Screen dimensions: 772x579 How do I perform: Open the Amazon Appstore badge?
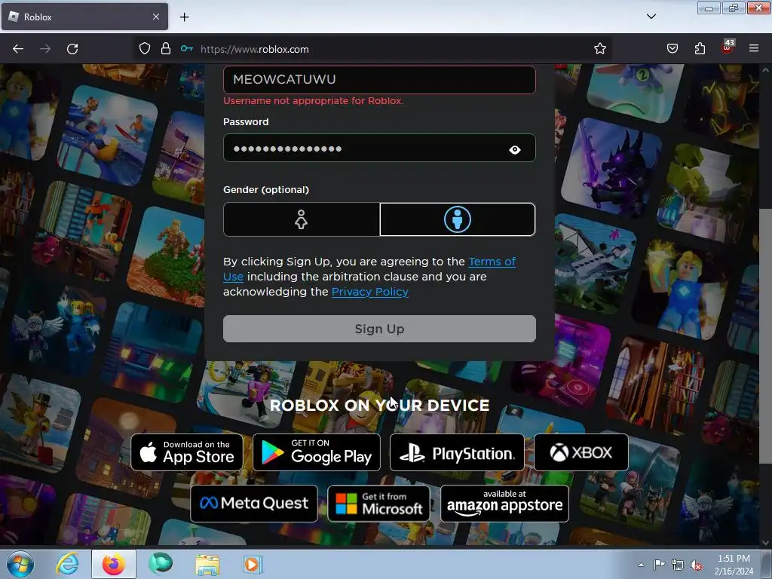click(504, 504)
